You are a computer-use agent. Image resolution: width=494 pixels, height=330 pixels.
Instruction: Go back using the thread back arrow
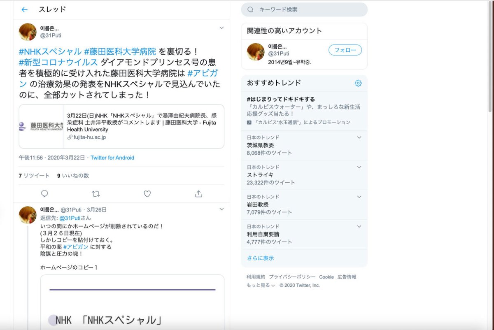pyautogui.click(x=24, y=9)
